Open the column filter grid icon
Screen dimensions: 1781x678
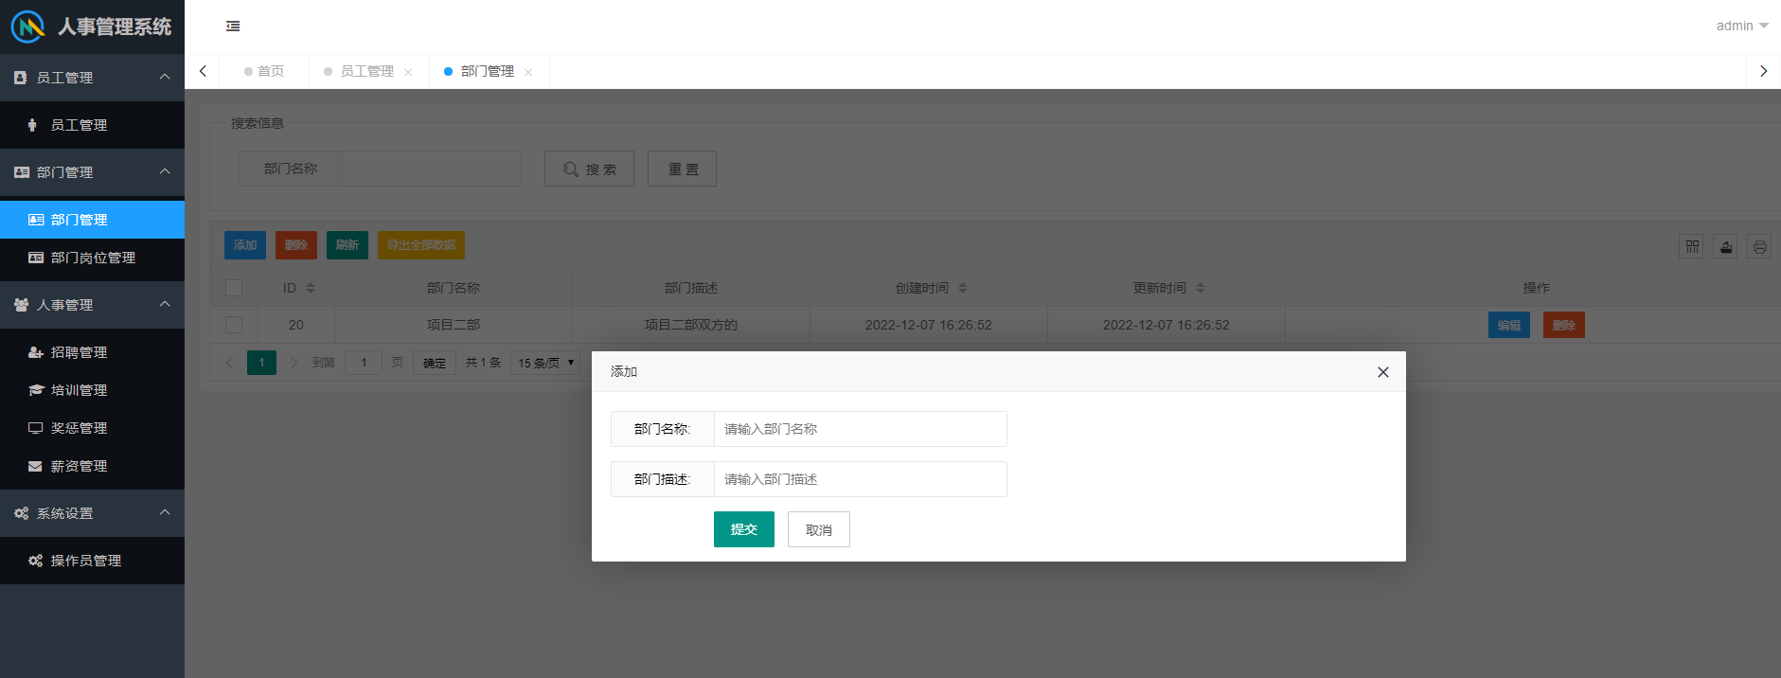[x=1692, y=247]
